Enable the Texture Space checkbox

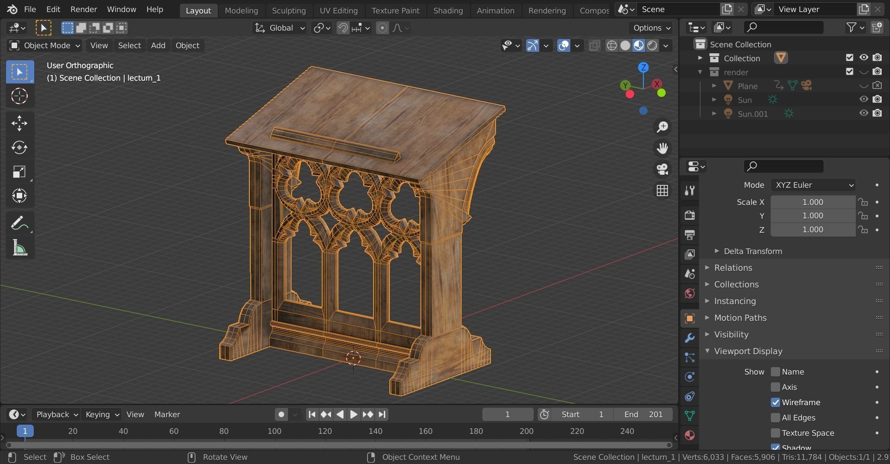coord(775,433)
